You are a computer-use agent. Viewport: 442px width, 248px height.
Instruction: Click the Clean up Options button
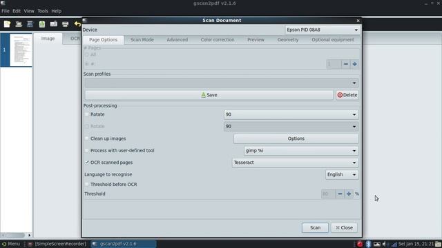click(296, 138)
